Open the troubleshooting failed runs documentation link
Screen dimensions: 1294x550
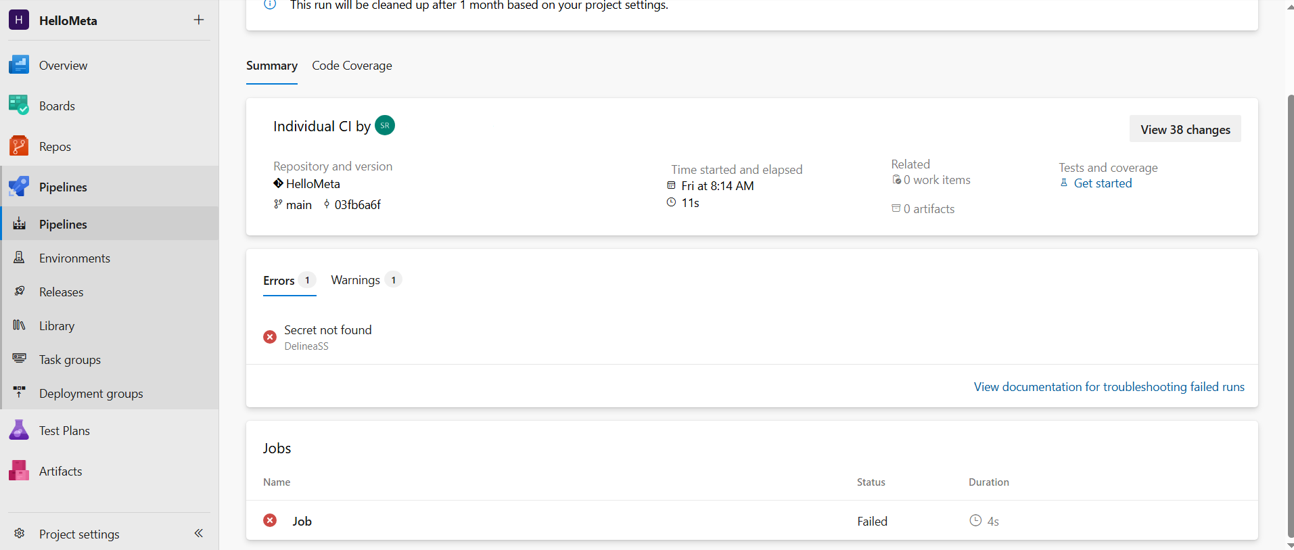tap(1109, 387)
